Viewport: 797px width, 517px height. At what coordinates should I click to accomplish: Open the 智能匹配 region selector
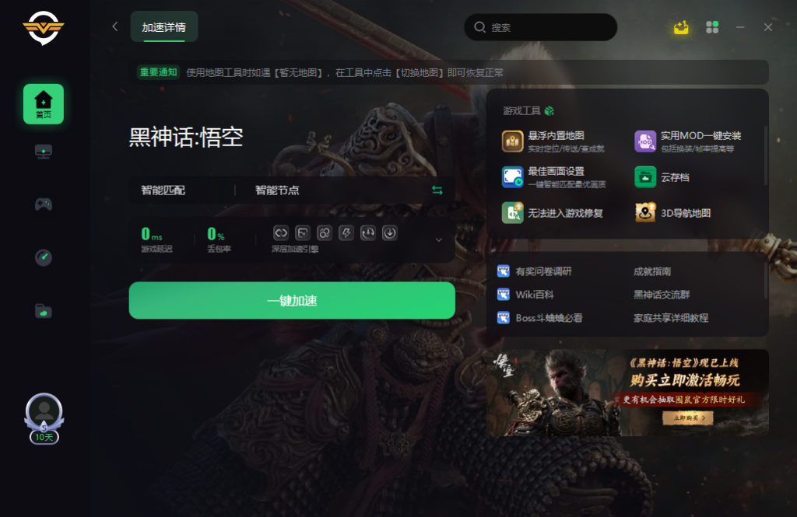(163, 190)
